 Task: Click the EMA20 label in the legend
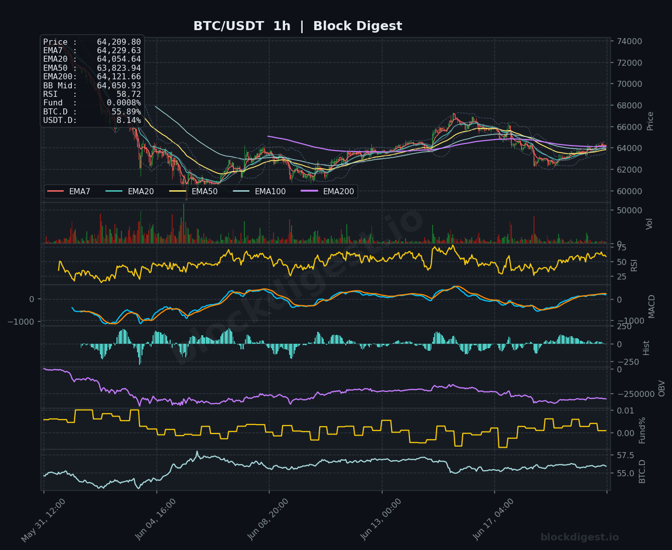point(141,192)
